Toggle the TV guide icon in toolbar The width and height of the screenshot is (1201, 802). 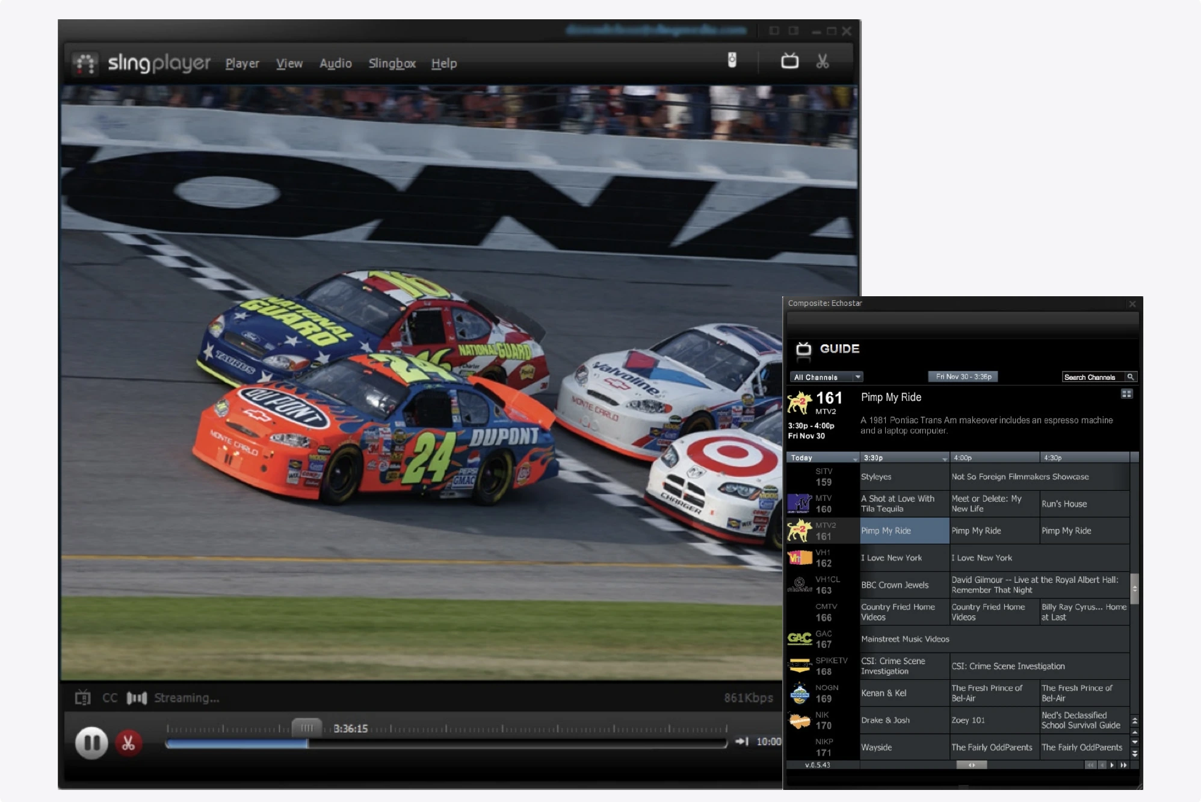[789, 61]
